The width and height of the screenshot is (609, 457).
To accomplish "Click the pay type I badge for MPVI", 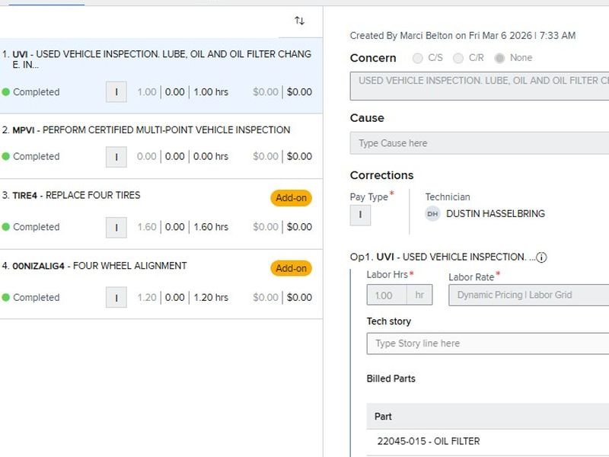I will pyautogui.click(x=116, y=157).
